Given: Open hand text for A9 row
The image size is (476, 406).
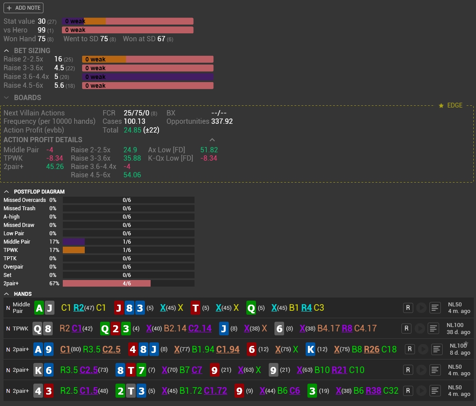Looking at the screenshot, I should click(x=436, y=349).
